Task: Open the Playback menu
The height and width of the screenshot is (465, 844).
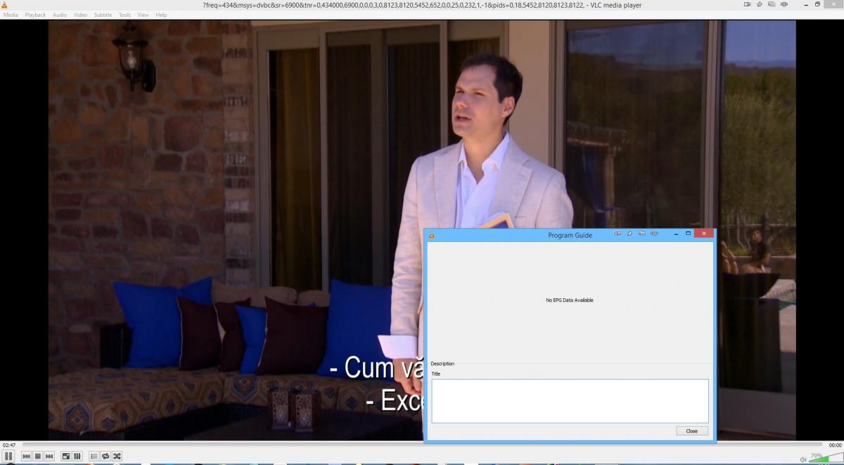Action: point(35,15)
